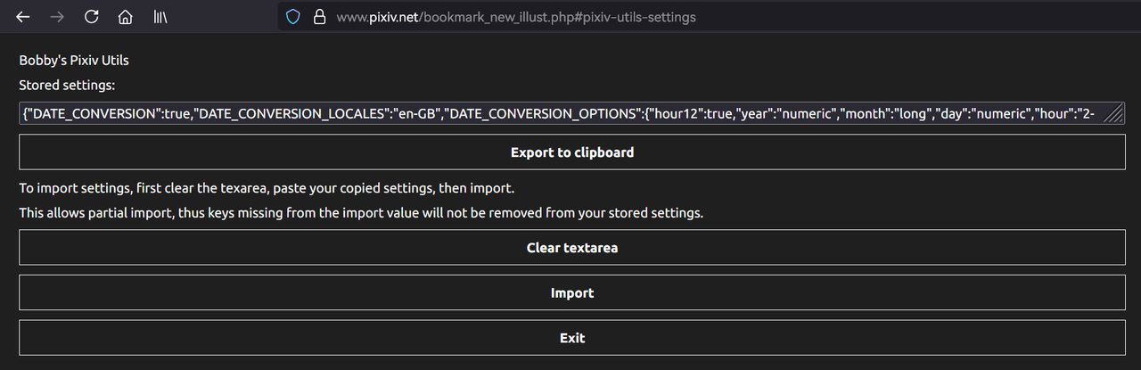Open the Firefox library icon
This screenshot has height=370, width=1141.
point(160,17)
